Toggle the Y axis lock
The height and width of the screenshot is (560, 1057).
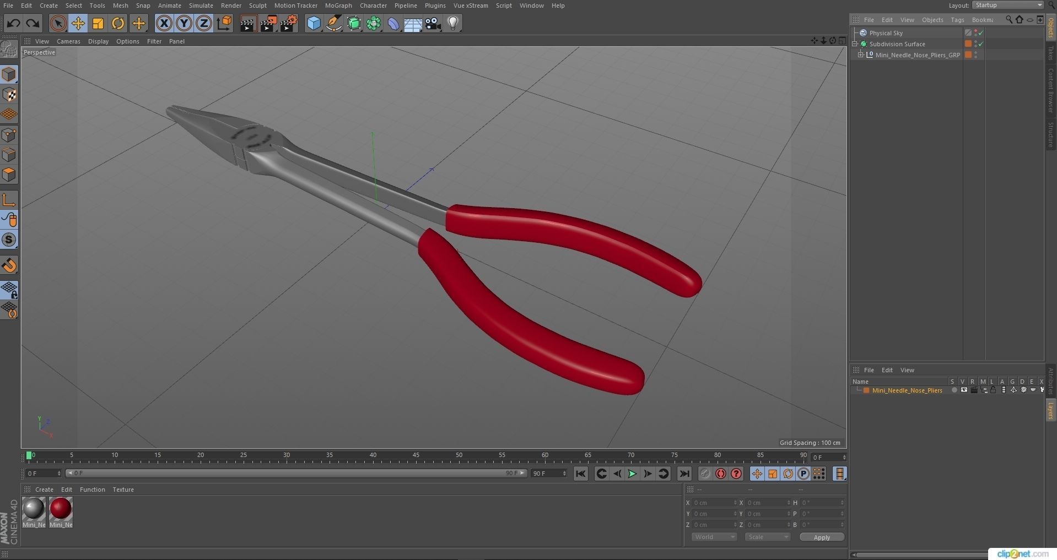click(184, 23)
